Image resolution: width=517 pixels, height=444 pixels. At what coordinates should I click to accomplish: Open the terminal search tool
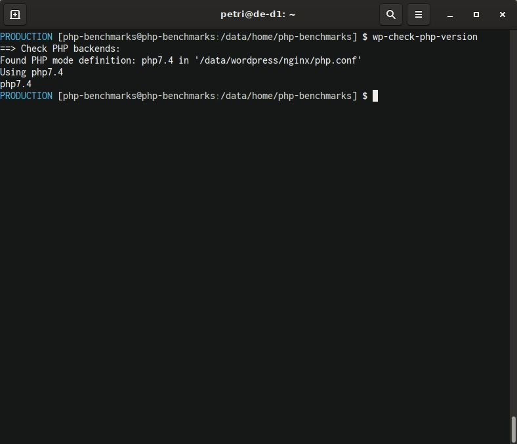(391, 14)
